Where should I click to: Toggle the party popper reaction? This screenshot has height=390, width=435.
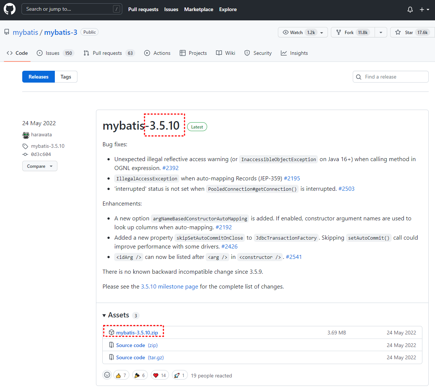pyautogui.click(x=140, y=375)
